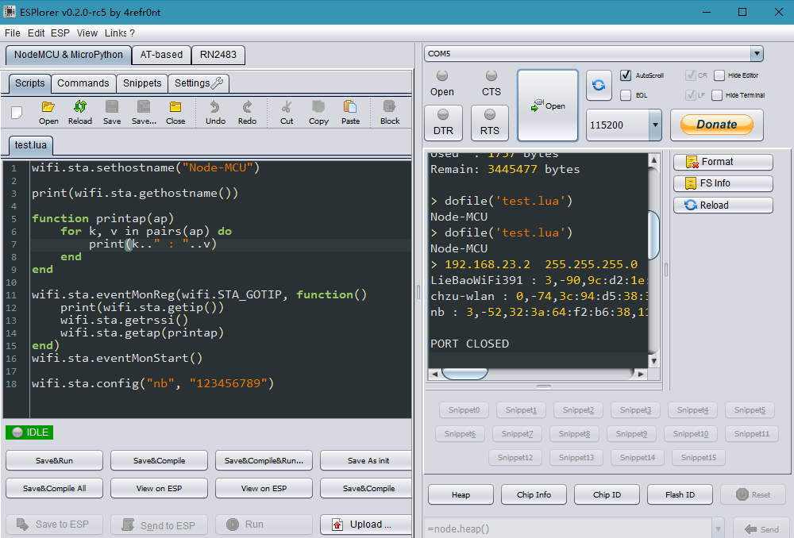Click the Save&Compile&Run... button

[x=264, y=460]
